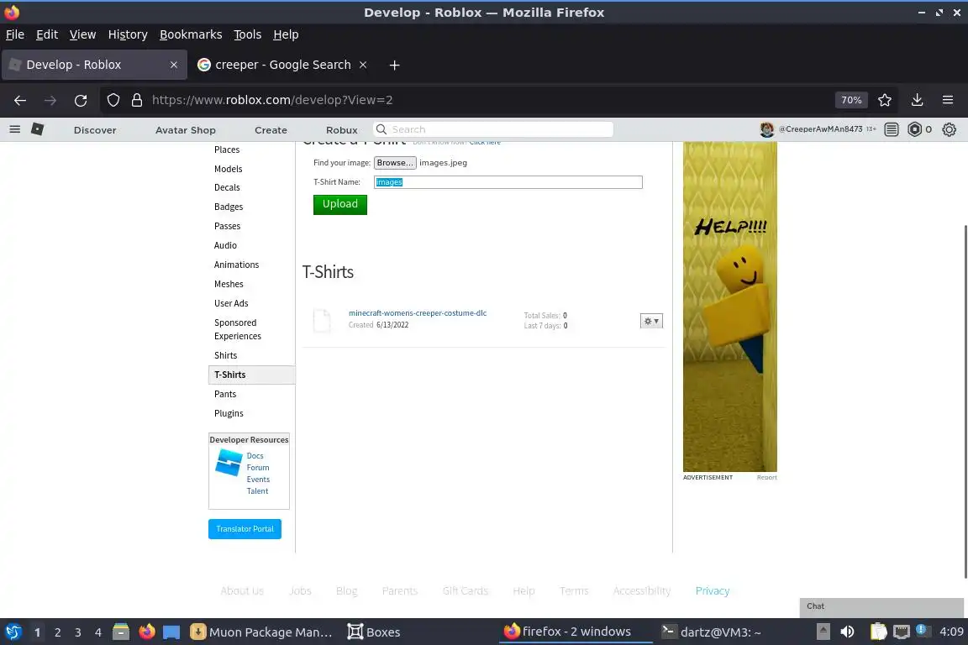Open the Tools menu
Image resolution: width=968 pixels, height=645 pixels.
click(248, 34)
